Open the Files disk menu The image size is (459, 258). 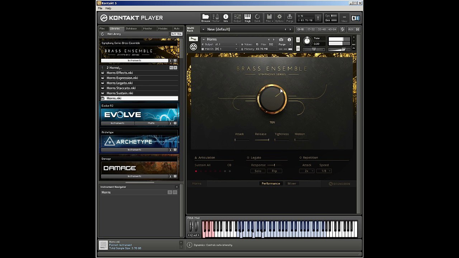(269, 18)
